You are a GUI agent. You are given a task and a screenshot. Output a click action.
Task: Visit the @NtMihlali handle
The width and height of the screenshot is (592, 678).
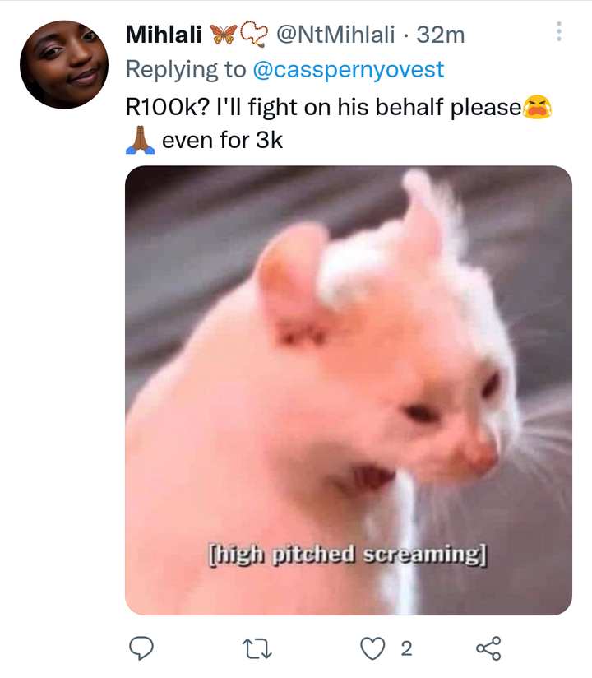[x=335, y=35]
